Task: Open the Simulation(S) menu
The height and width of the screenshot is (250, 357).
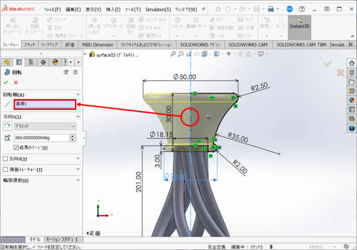Action: pos(157,9)
